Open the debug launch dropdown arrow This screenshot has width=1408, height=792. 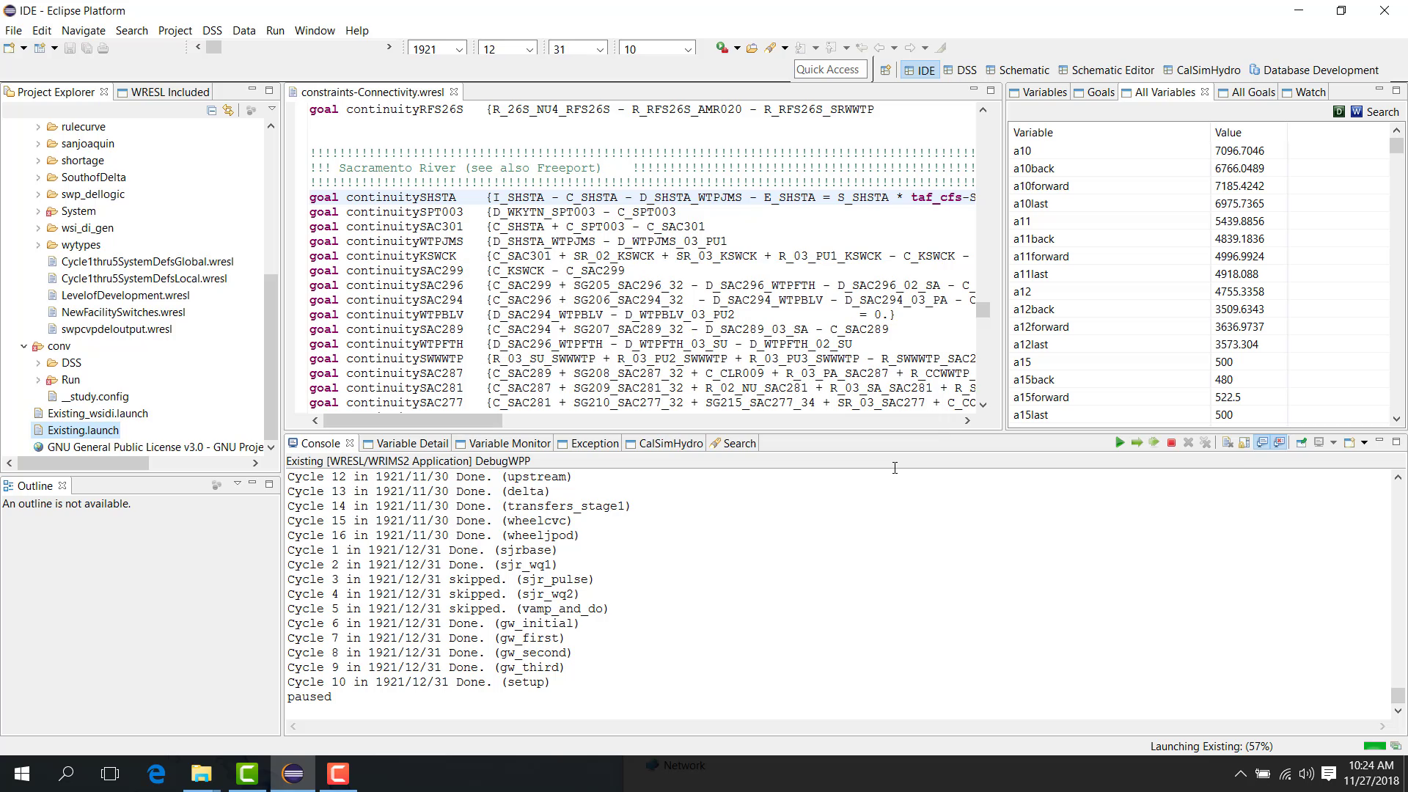tap(737, 48)
